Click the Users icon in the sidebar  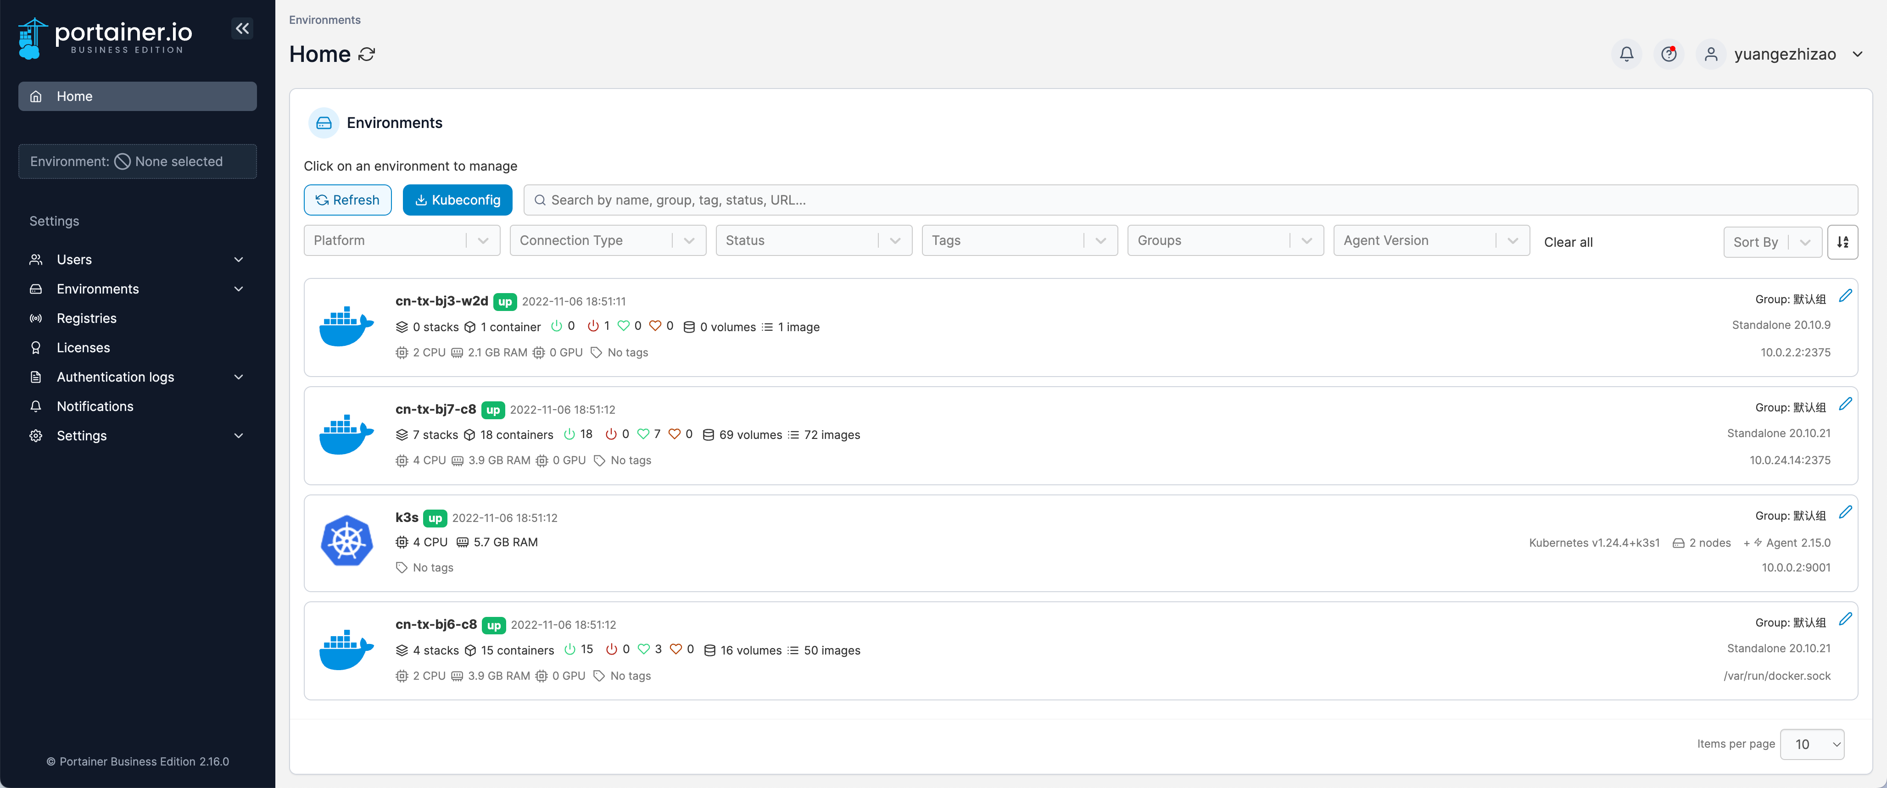(x=36, y=260)
